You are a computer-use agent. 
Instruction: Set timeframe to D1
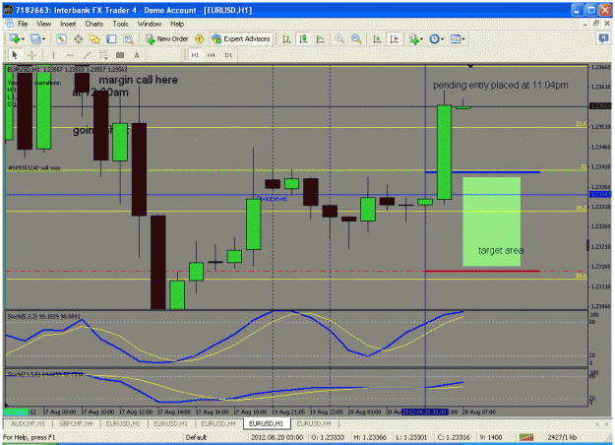(x=228, y=55)
